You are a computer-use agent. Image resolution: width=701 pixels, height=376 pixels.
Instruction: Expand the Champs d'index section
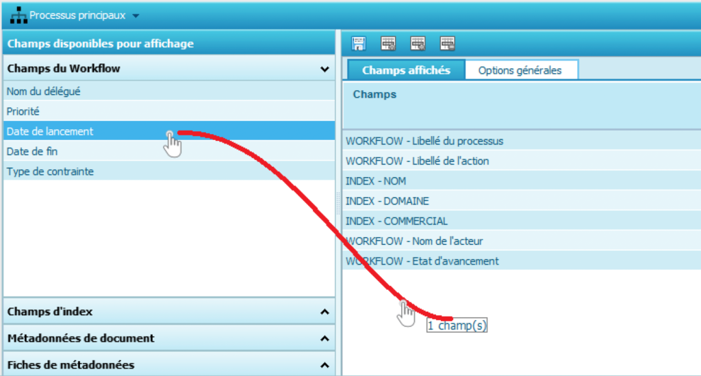(x=324, y=312)
